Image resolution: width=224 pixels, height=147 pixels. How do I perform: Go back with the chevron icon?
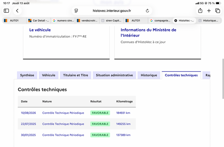17,11
